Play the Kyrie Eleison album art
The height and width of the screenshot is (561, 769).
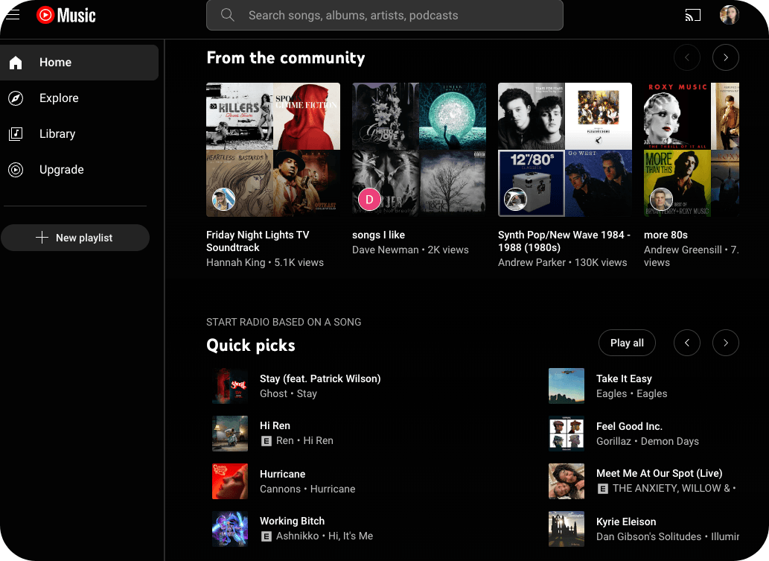coord(567,529)
